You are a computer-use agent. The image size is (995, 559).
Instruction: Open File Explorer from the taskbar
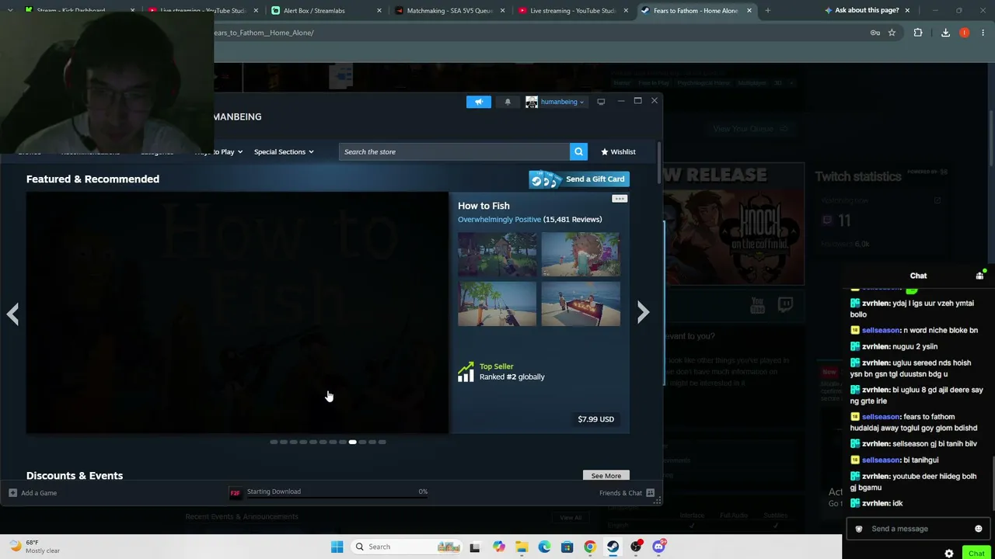pos(522,547)
